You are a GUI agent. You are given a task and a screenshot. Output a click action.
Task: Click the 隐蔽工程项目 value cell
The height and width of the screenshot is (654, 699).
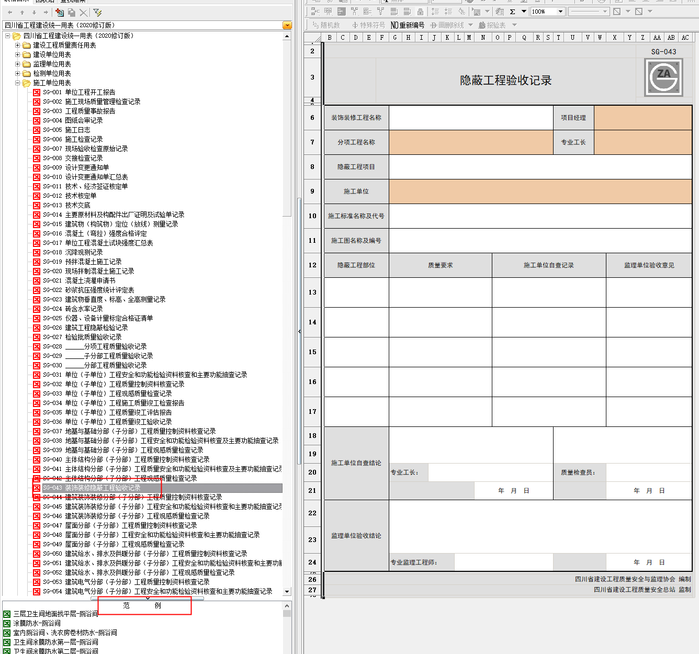[540, 167]
